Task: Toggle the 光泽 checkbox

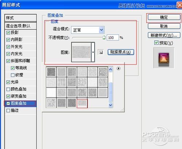Action: (x=8, y=82)
